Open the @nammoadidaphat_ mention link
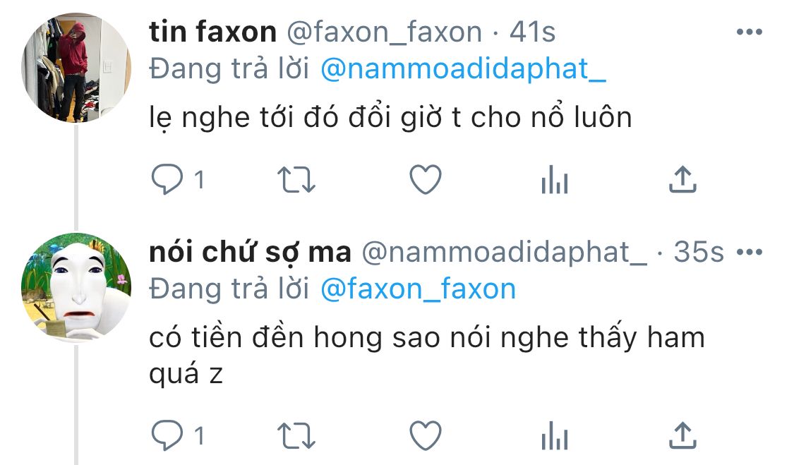794x465 pixels. (x=463, y=69)
